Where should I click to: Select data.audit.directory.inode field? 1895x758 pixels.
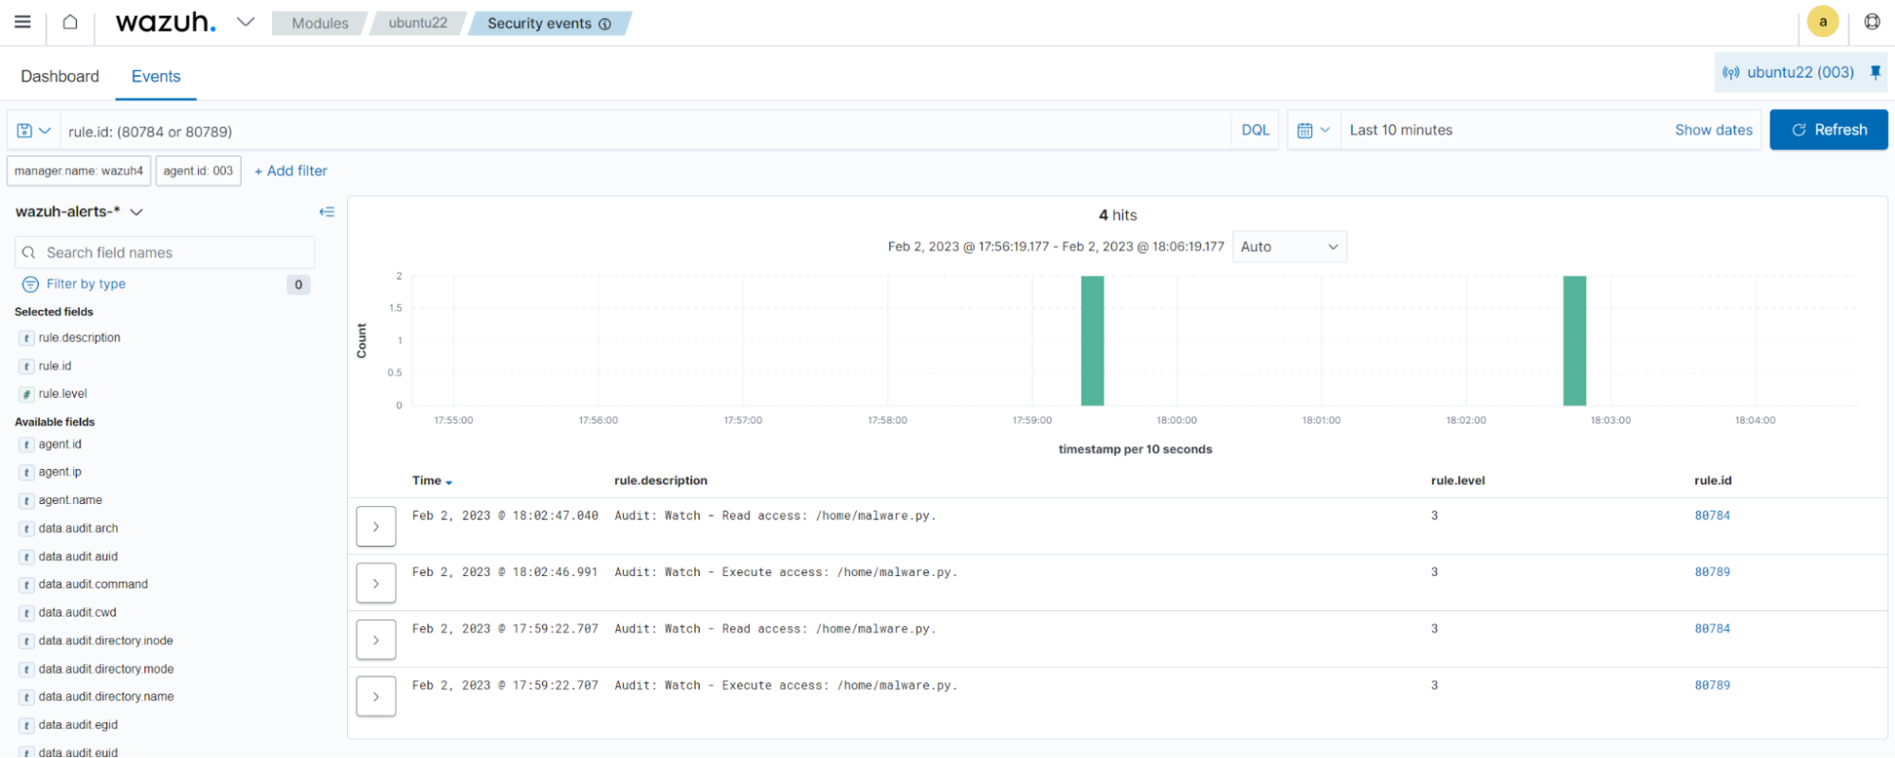pos(105,641)
